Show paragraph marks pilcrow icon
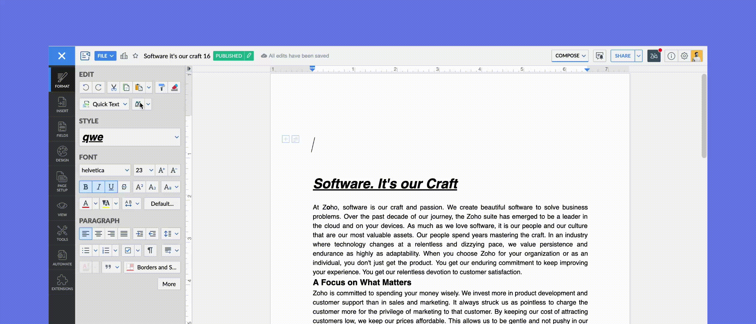 pyautogui.click(x=150, y=250)
